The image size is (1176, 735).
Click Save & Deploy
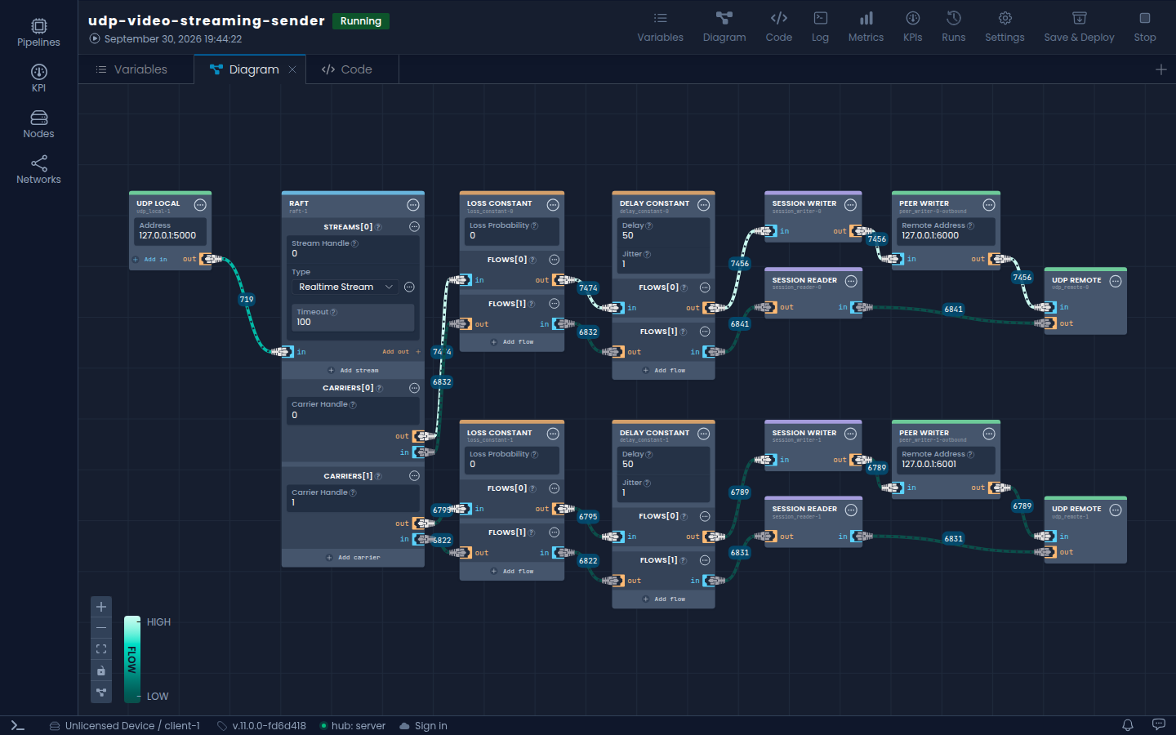coord(1079,27)
